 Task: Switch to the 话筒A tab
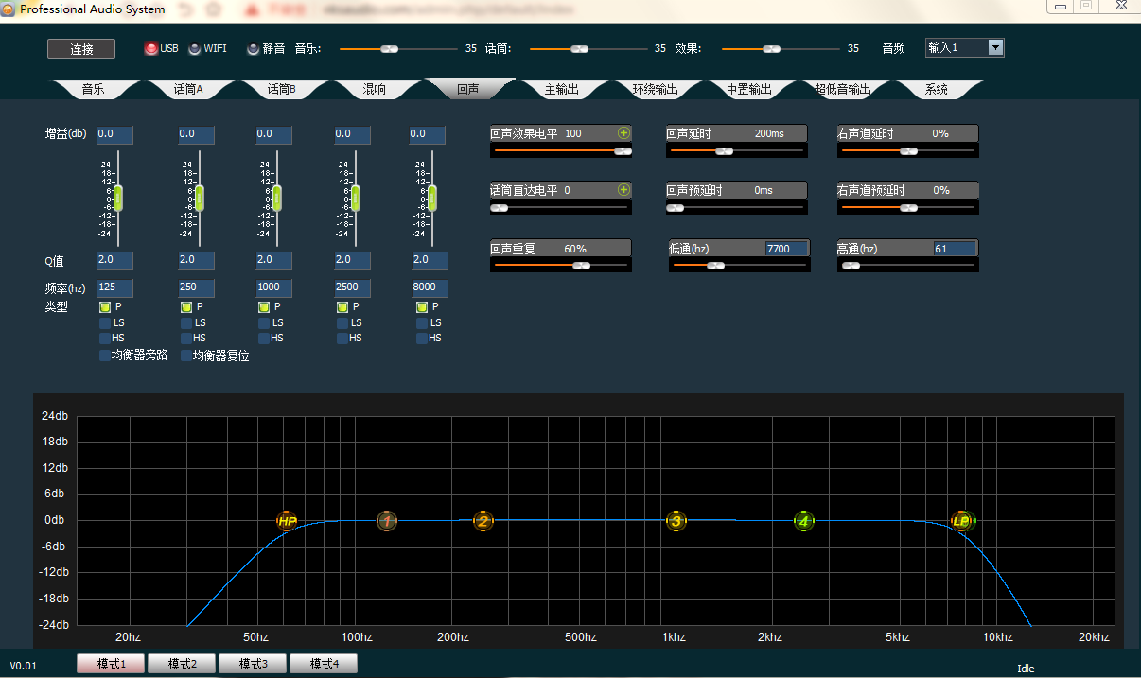(188, 90)
